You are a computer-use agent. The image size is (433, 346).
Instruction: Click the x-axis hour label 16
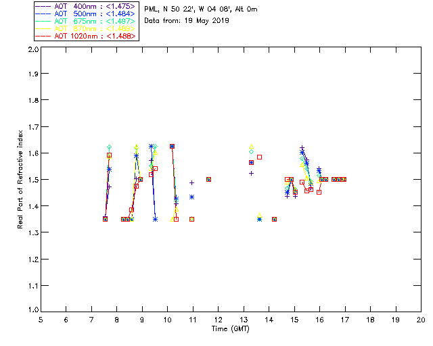[x=320, y=320]
